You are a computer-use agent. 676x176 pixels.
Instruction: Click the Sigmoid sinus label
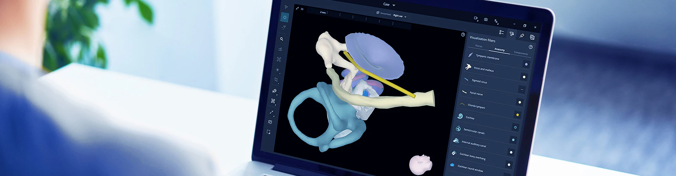(480, 81)
